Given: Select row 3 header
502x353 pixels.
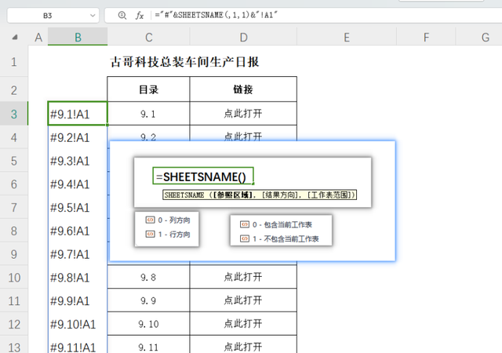Looking at the screenshot, I should coord(14,114).
